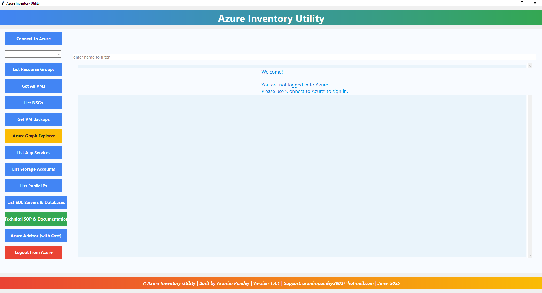Click inside the name filter field

[x=198, y=57]
